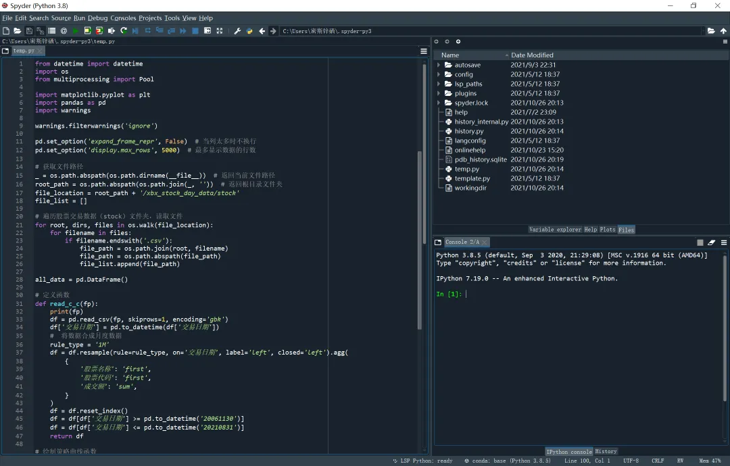Viewport: 730px width, 466px height.
Task: Click the green Run file button
Action: click(x=75, y=31)
